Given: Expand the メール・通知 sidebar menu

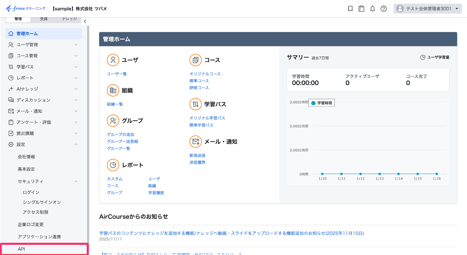Looking at the screenshot, I should [44, 111].
